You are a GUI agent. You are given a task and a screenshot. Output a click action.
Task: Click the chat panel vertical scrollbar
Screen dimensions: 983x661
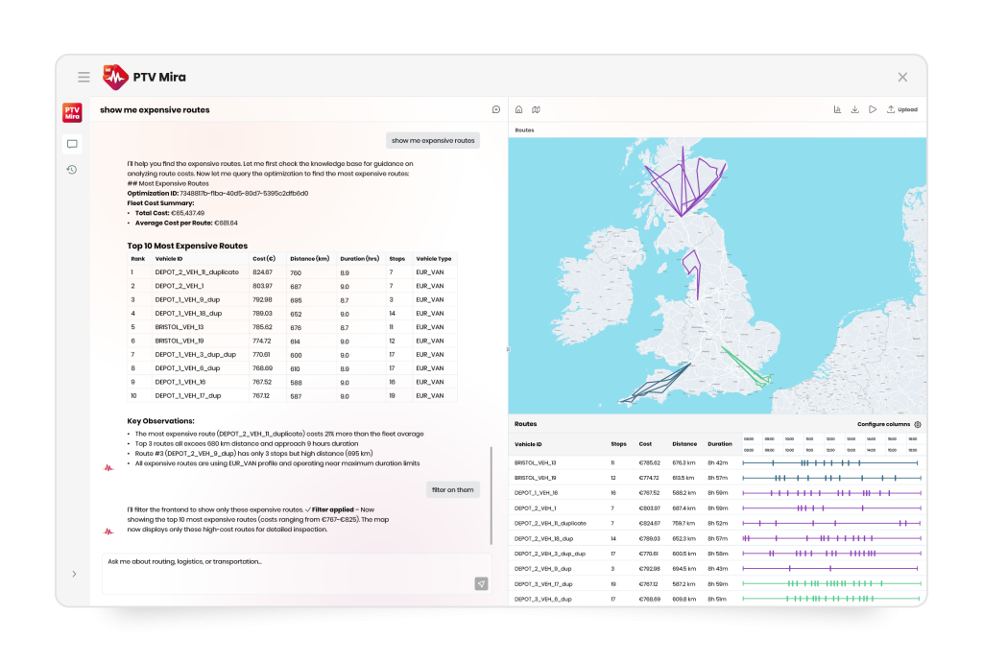[491, 494]
